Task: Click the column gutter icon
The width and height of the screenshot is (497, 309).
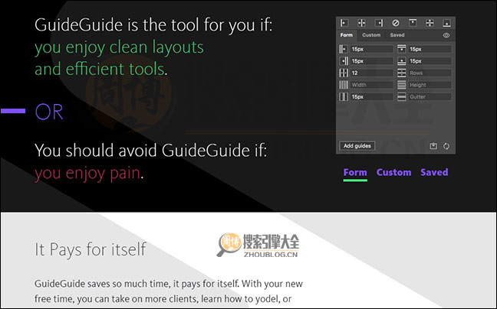Action: [x=344, y=96]
